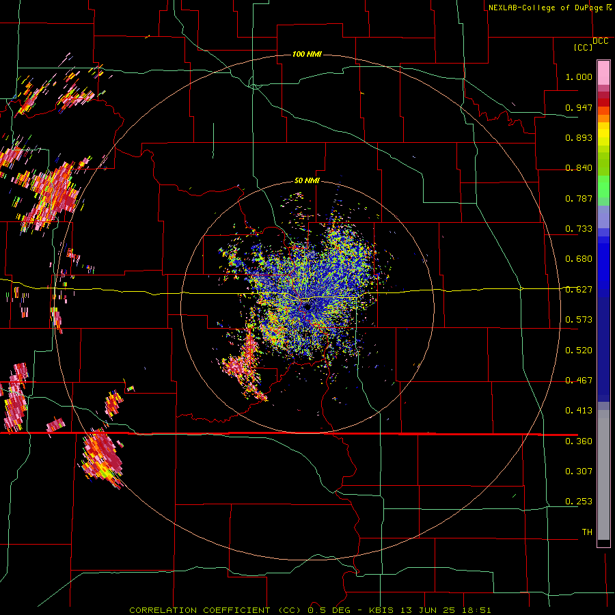Click the light pink top segment of the color bar
The height and width of the screenshot is (615, 615).
[x=603, y=73]
